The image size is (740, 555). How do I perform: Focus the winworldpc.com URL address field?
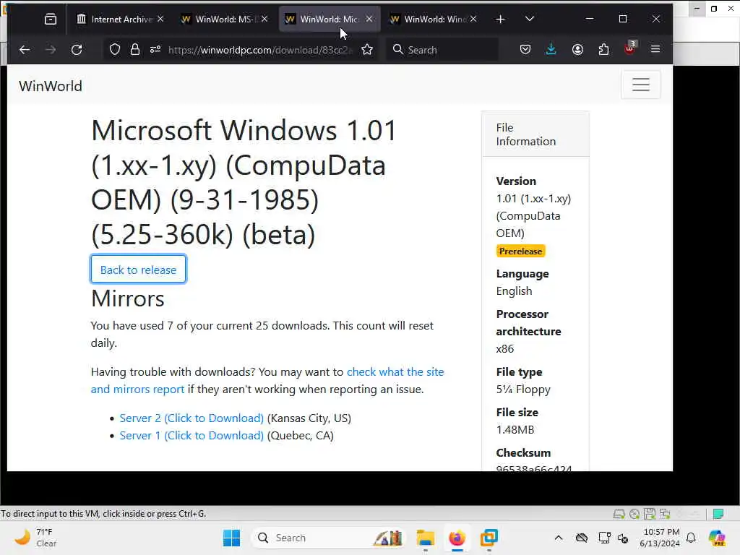(260, 50)
